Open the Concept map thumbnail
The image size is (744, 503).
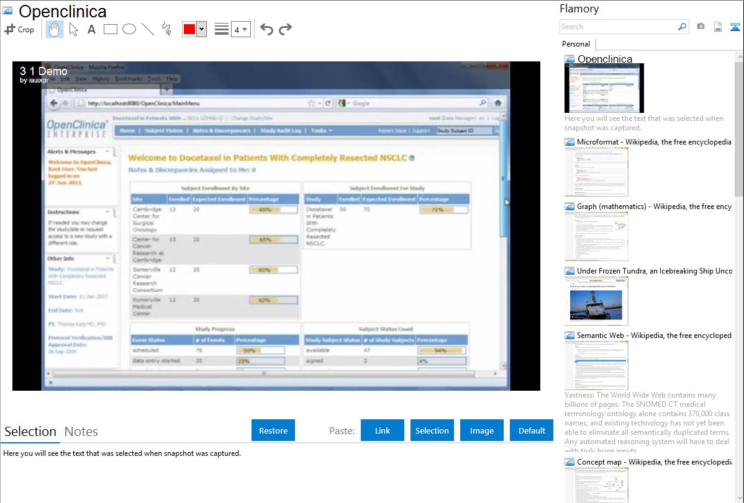[596, 486]
